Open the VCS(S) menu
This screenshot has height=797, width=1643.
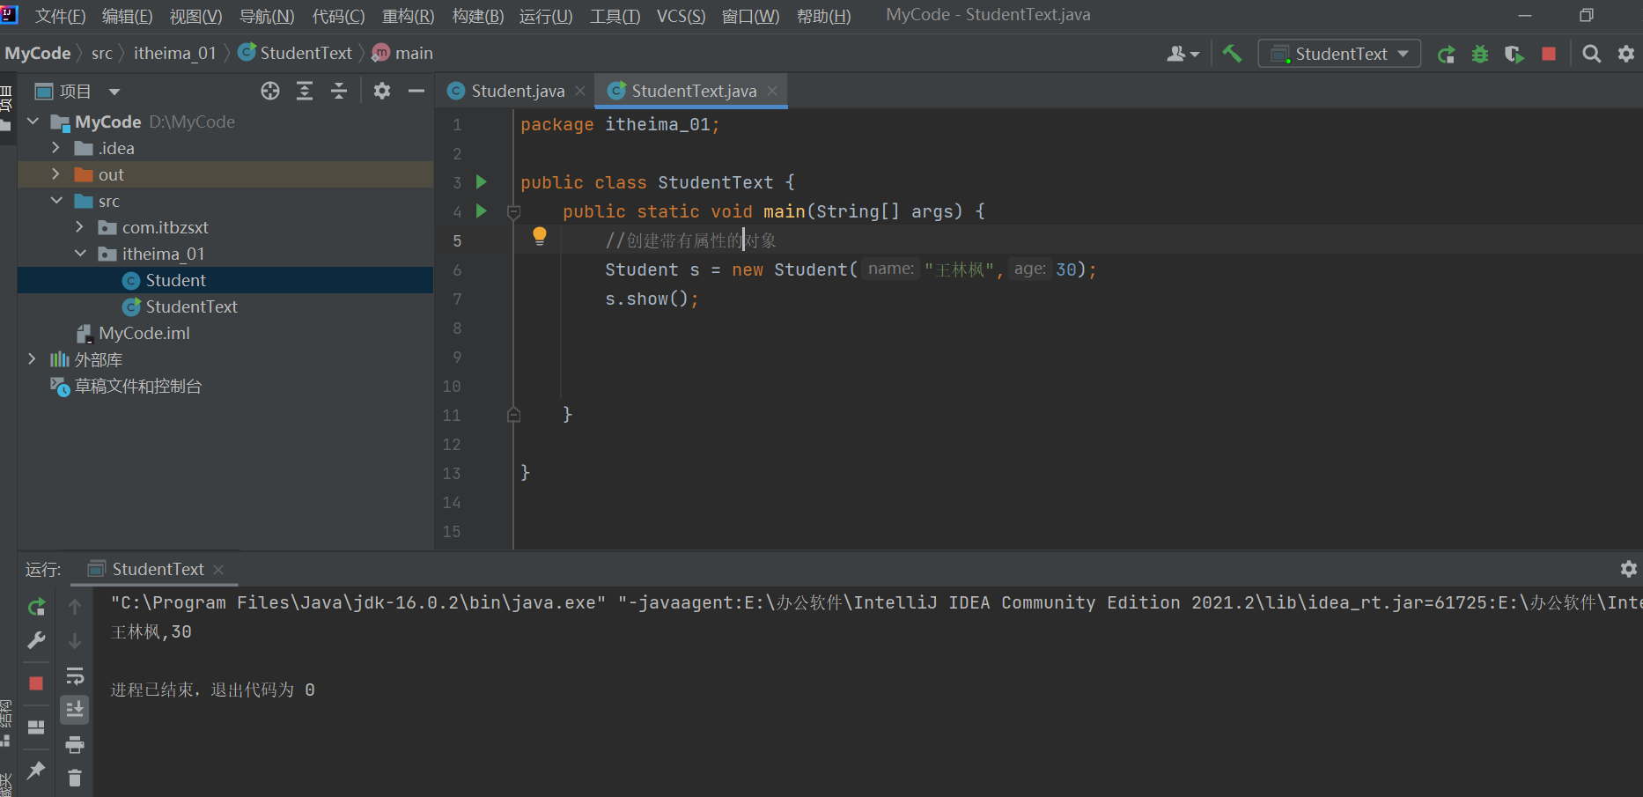click(x=681, y=16)
